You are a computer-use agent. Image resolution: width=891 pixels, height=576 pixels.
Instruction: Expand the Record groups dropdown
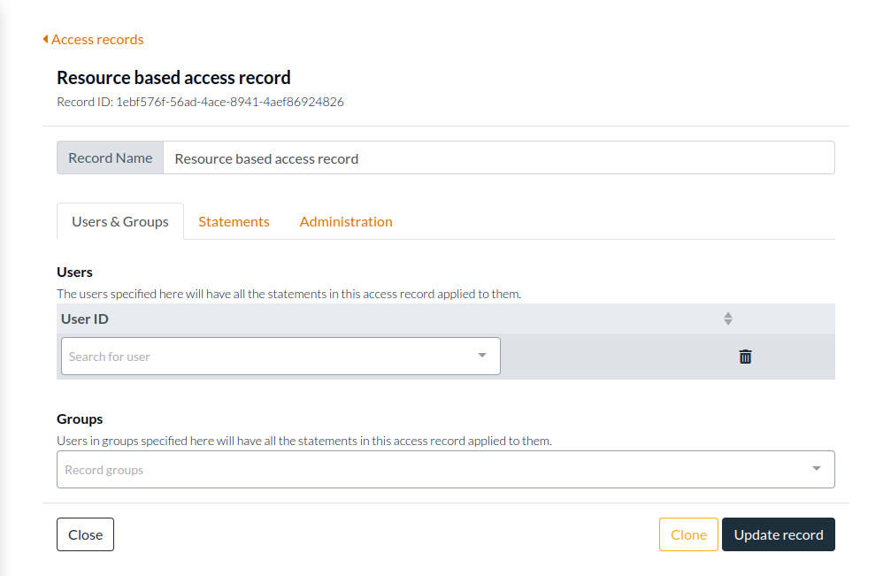pyautogui.click(x=815, y=469)
